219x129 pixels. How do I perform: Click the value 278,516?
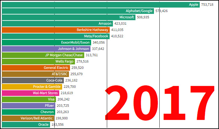(x=83, y=61)
